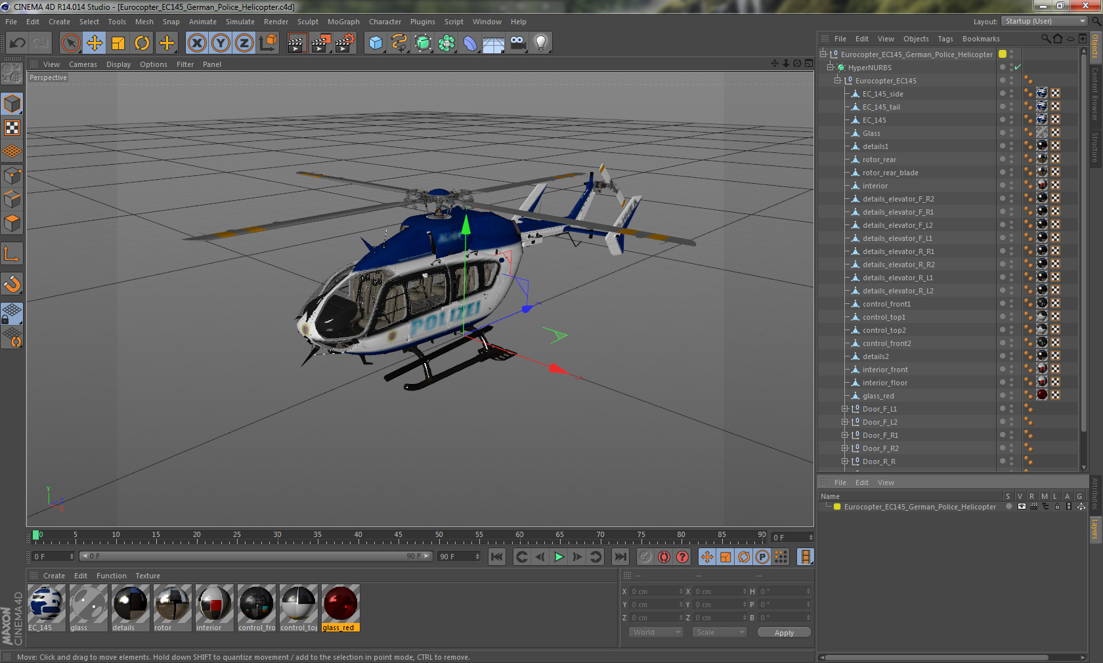1103x663 pixels.
Task: Expand the Door_F_L1 group
Action: (845, 408)
